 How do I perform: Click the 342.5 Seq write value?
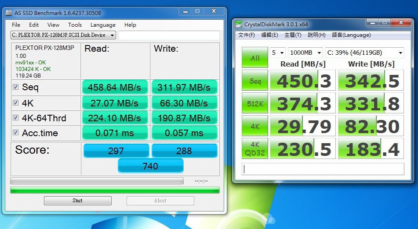pyautogui.click(x=371, y=80)
